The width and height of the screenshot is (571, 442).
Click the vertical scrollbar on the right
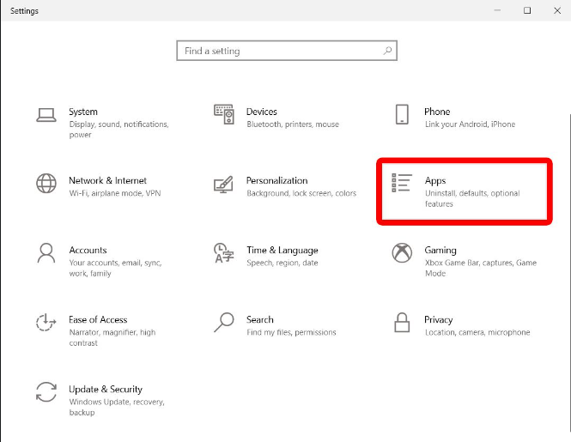pos(568,276)
